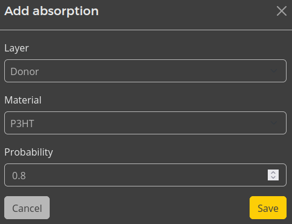Select the Donor text in Layer combo

(24, 71)
